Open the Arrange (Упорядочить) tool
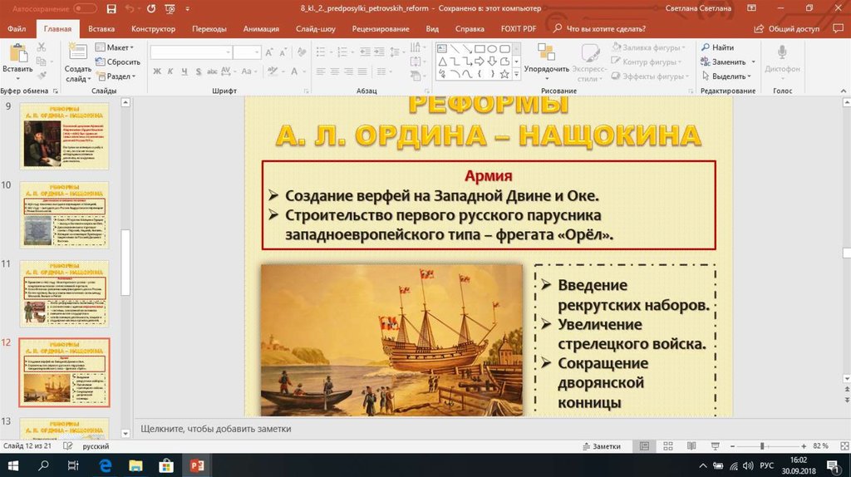The width and height of the screenshot is (851, 477). tap(546, 57)
